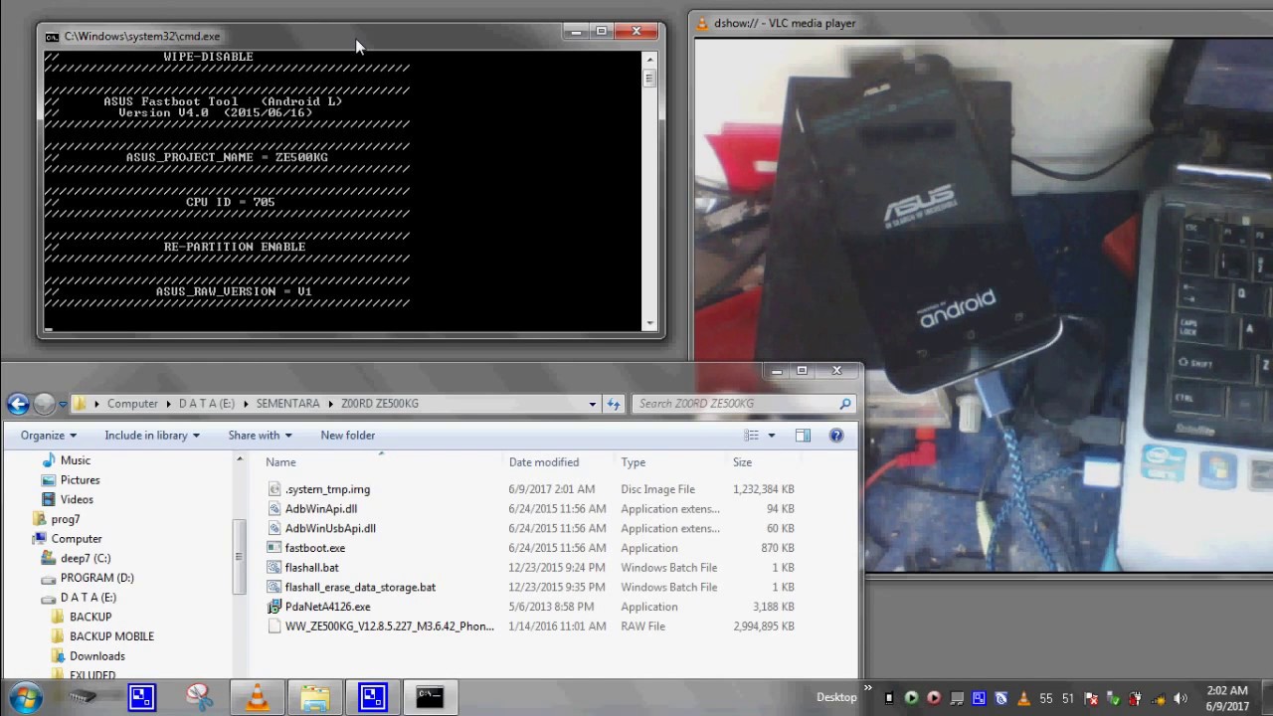
Task: Open BACKUP folder in navigation tree
Action: tap(91, 618)
